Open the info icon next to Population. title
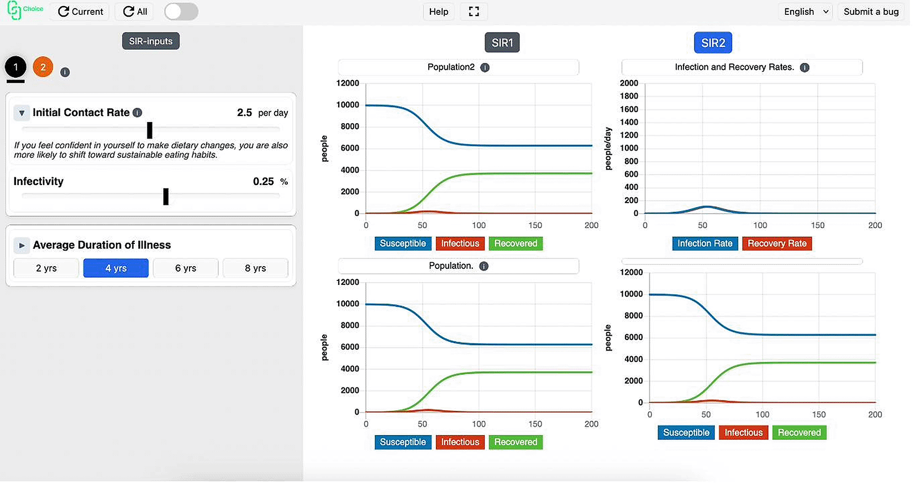The image size is (920, 488). 483,266
